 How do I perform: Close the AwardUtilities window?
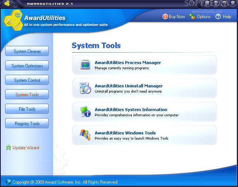pos(233,3)
